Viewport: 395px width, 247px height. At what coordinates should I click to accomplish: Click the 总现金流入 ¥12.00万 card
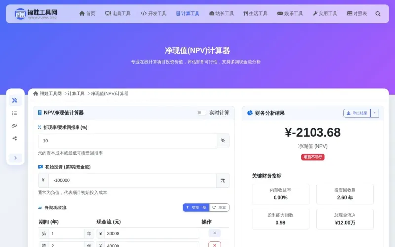345,219
